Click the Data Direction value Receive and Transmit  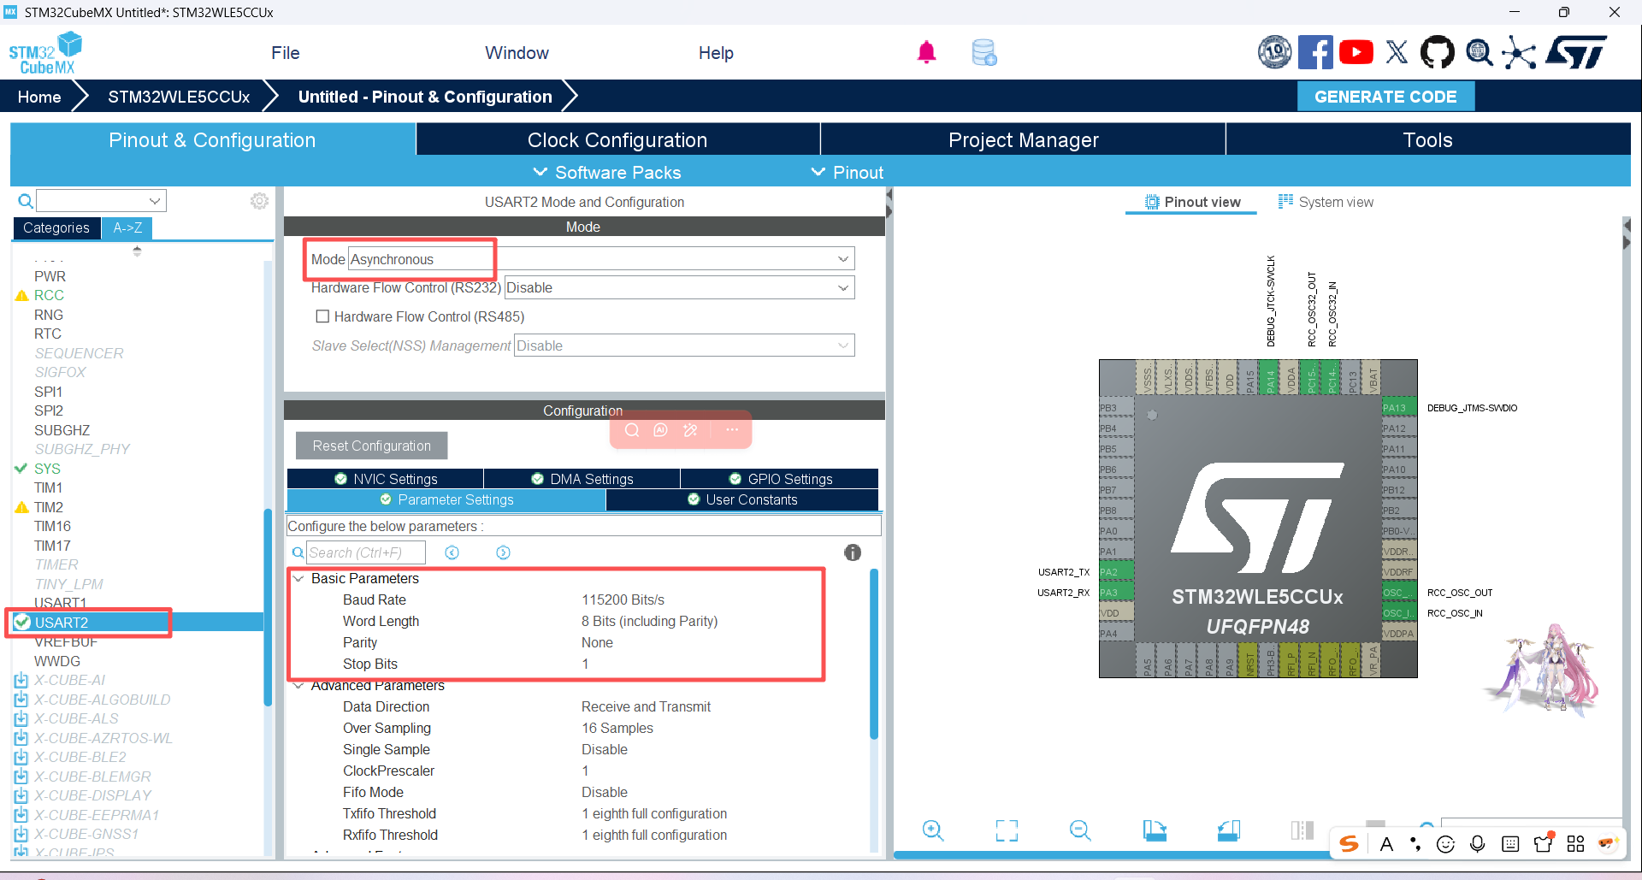(646, 706)
